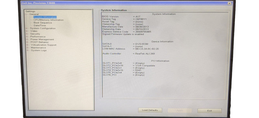Open Boot Sequence settings
The image size is (259, 118).
tap(43, 23)
